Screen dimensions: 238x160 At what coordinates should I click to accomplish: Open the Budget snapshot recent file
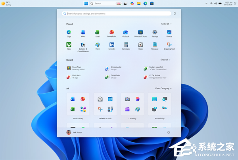click(155, 68)
